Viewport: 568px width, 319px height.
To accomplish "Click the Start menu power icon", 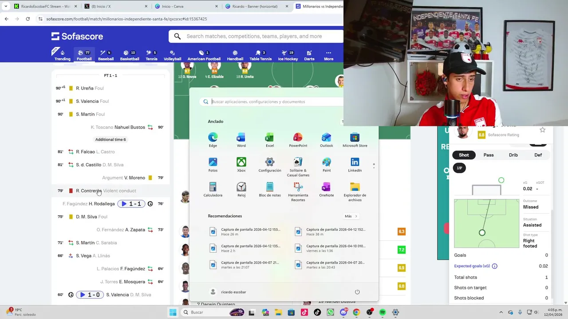I will pyautogui.click(x=357, y=292).
